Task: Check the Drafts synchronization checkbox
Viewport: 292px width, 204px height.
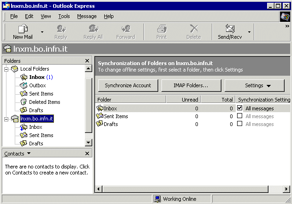Action: (x=240, y=124)
